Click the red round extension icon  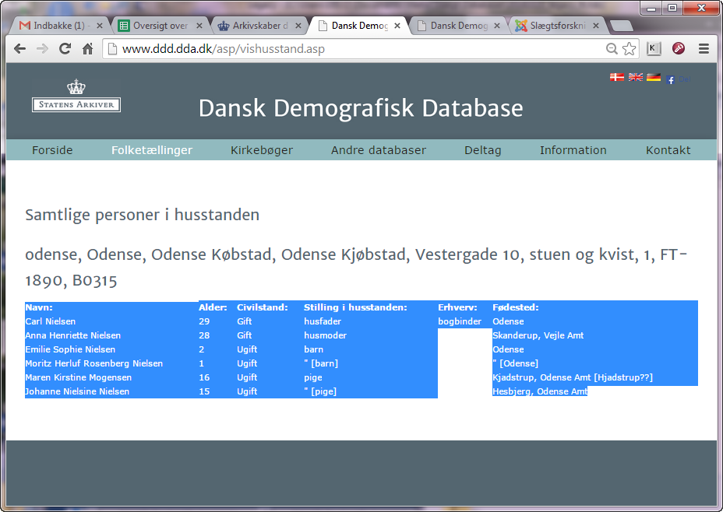click(x=679, y=48)
